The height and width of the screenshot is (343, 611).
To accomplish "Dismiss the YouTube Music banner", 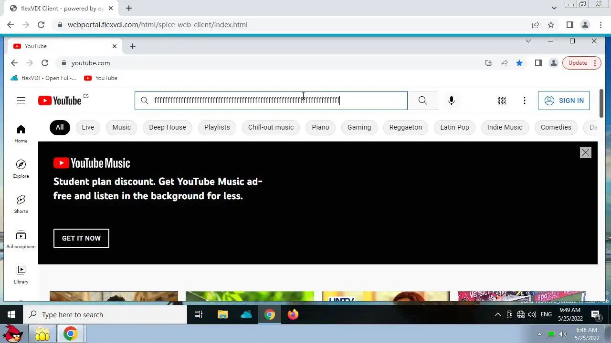I will (585, 152).
